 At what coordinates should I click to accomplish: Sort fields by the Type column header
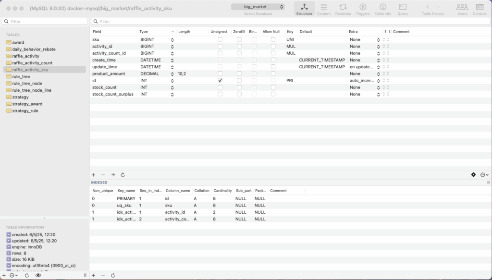[x=154, y=32]
